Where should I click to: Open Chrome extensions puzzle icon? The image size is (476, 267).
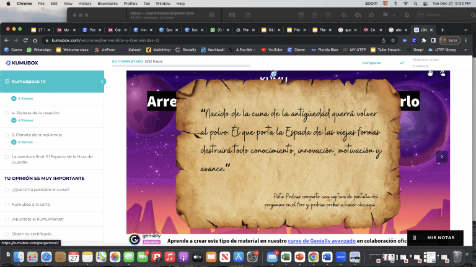423,40
